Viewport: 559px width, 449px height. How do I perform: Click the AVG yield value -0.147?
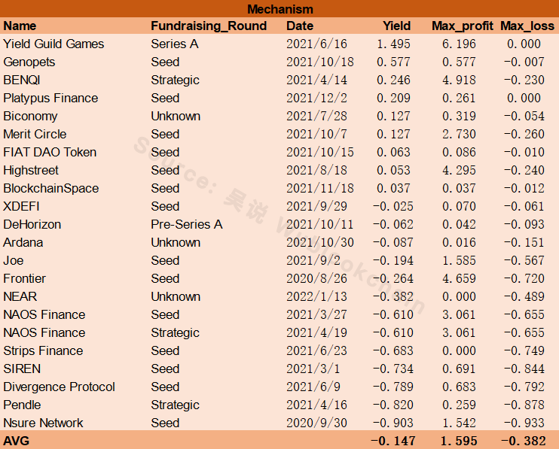393,441
